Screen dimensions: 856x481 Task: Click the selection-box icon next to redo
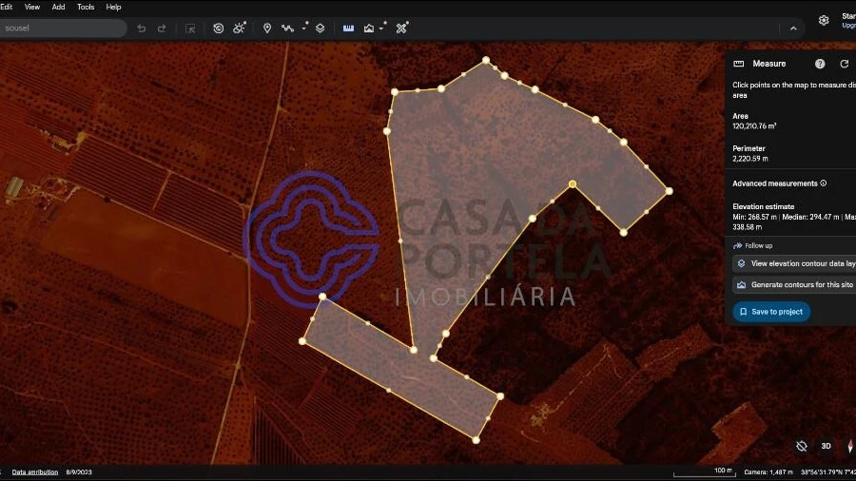pos(190,29)
